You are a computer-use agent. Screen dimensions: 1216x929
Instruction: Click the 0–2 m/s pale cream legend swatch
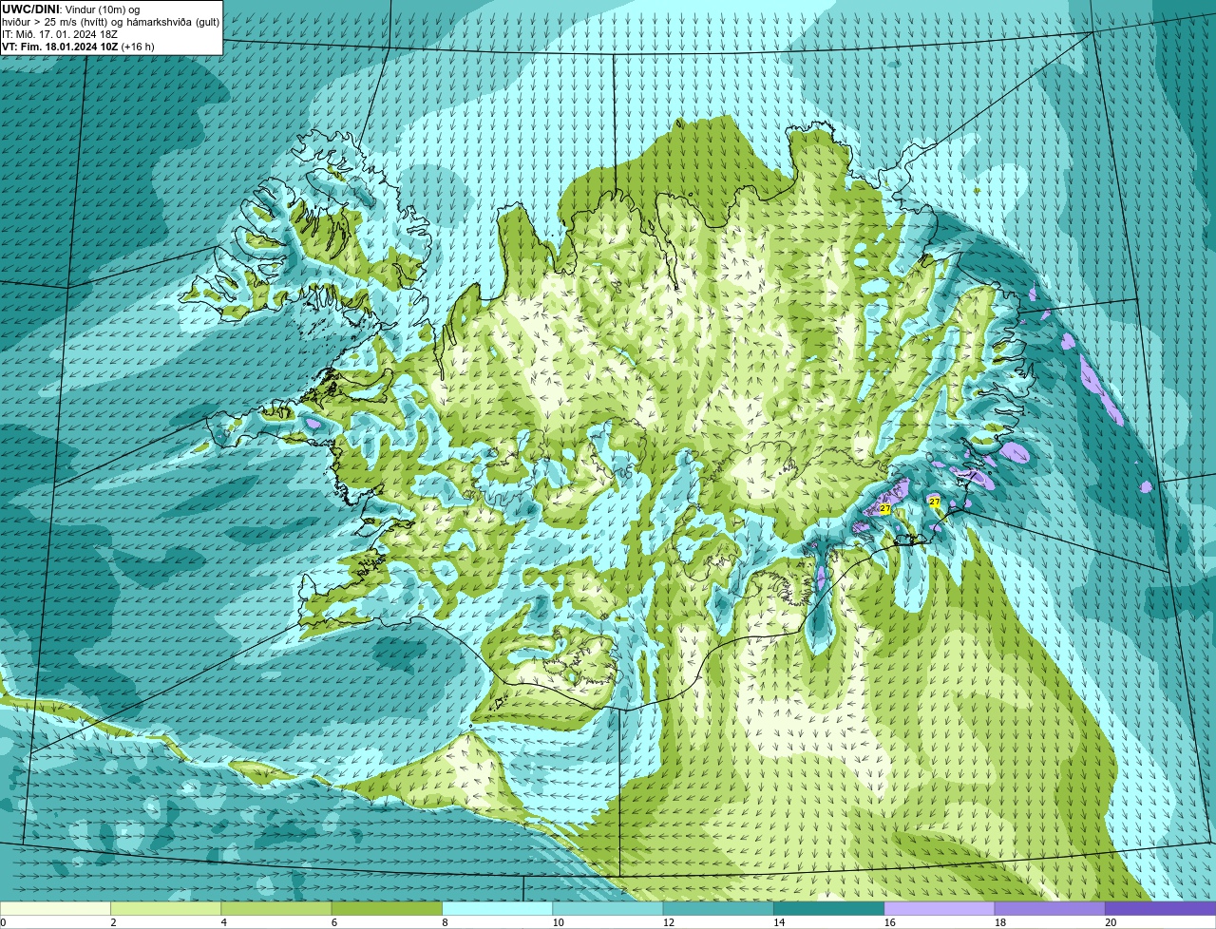tap(55, 908)
